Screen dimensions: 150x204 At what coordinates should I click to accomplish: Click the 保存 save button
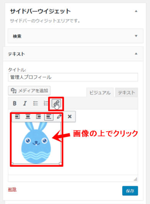pos(130,191)
